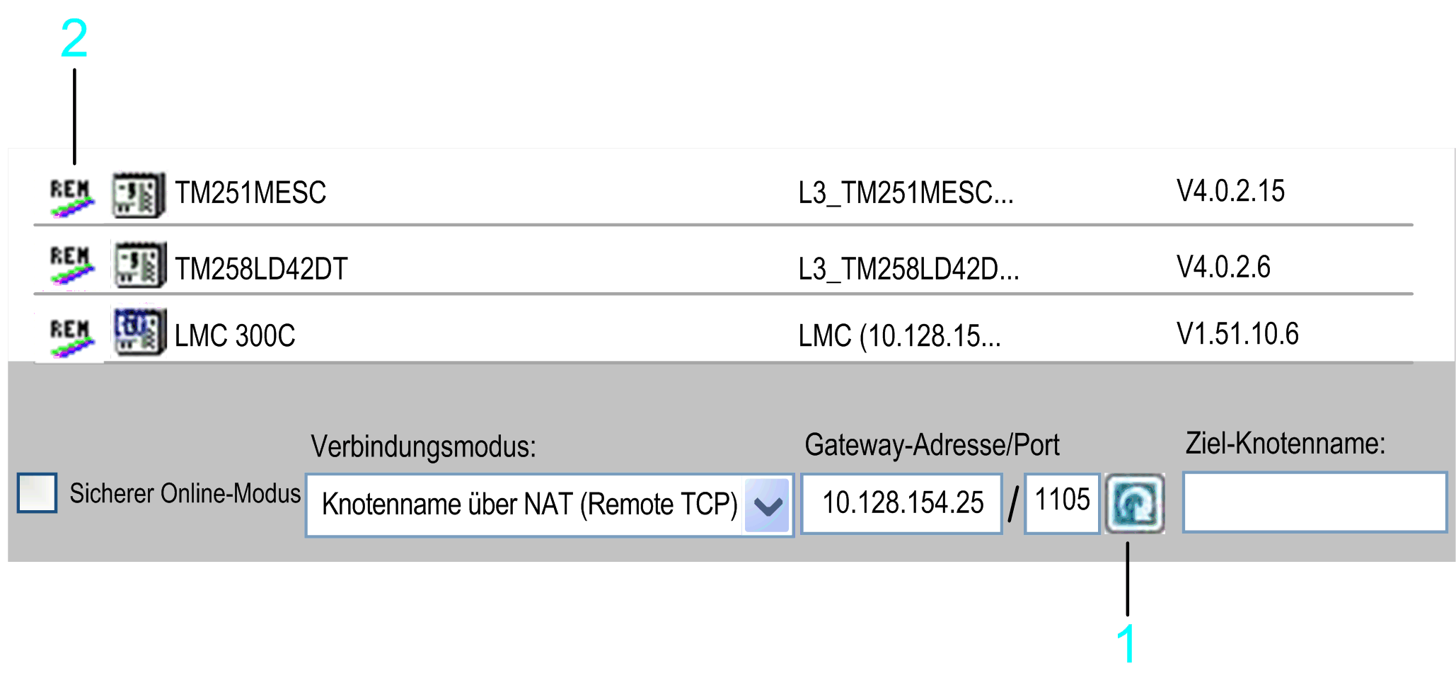This screenshot has width=1456, height=680.
Task: Click version V4.0.2.15 cell
Action: coord(1230,191)
